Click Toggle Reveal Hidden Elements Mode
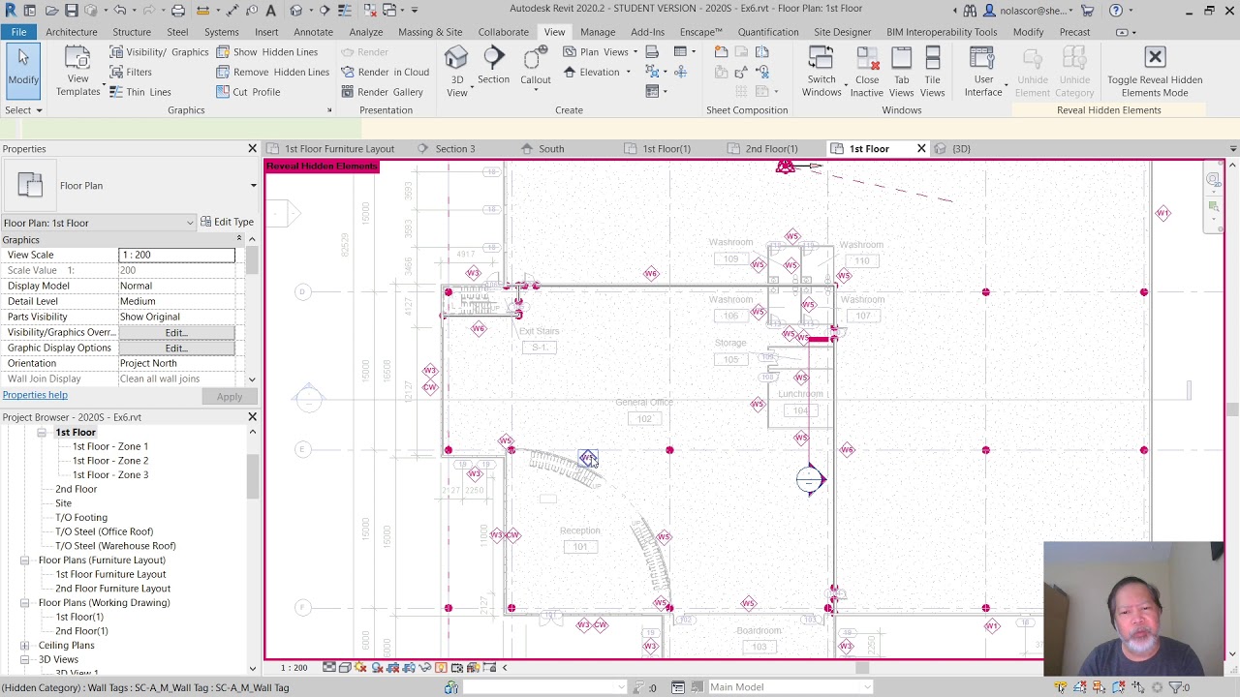Viewport: 1240px width, 697px height. 1155,73
